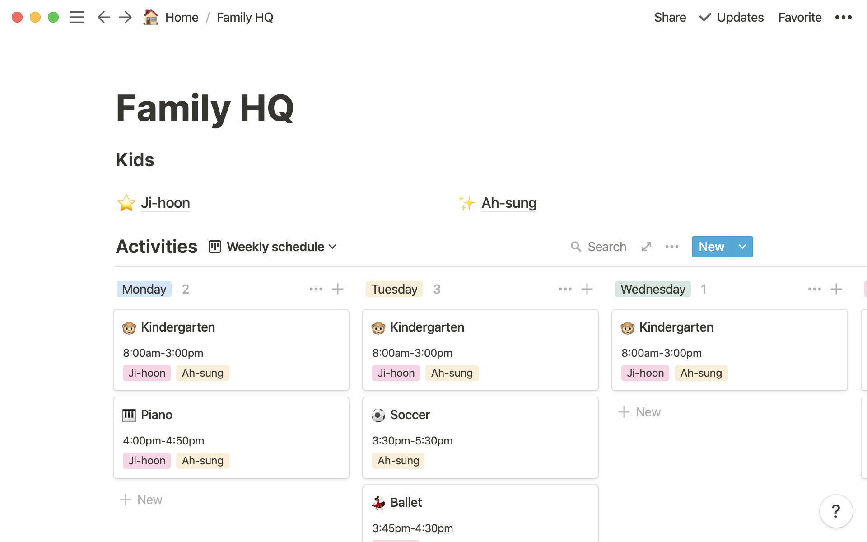Screen dimensions: 867x542
Task: Click the 4:00pm-4:50pm time on Piano
Action: (163, 440)
